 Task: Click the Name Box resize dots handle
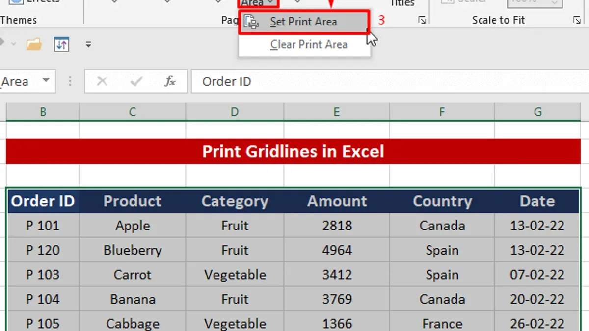(x=70, y=81)
